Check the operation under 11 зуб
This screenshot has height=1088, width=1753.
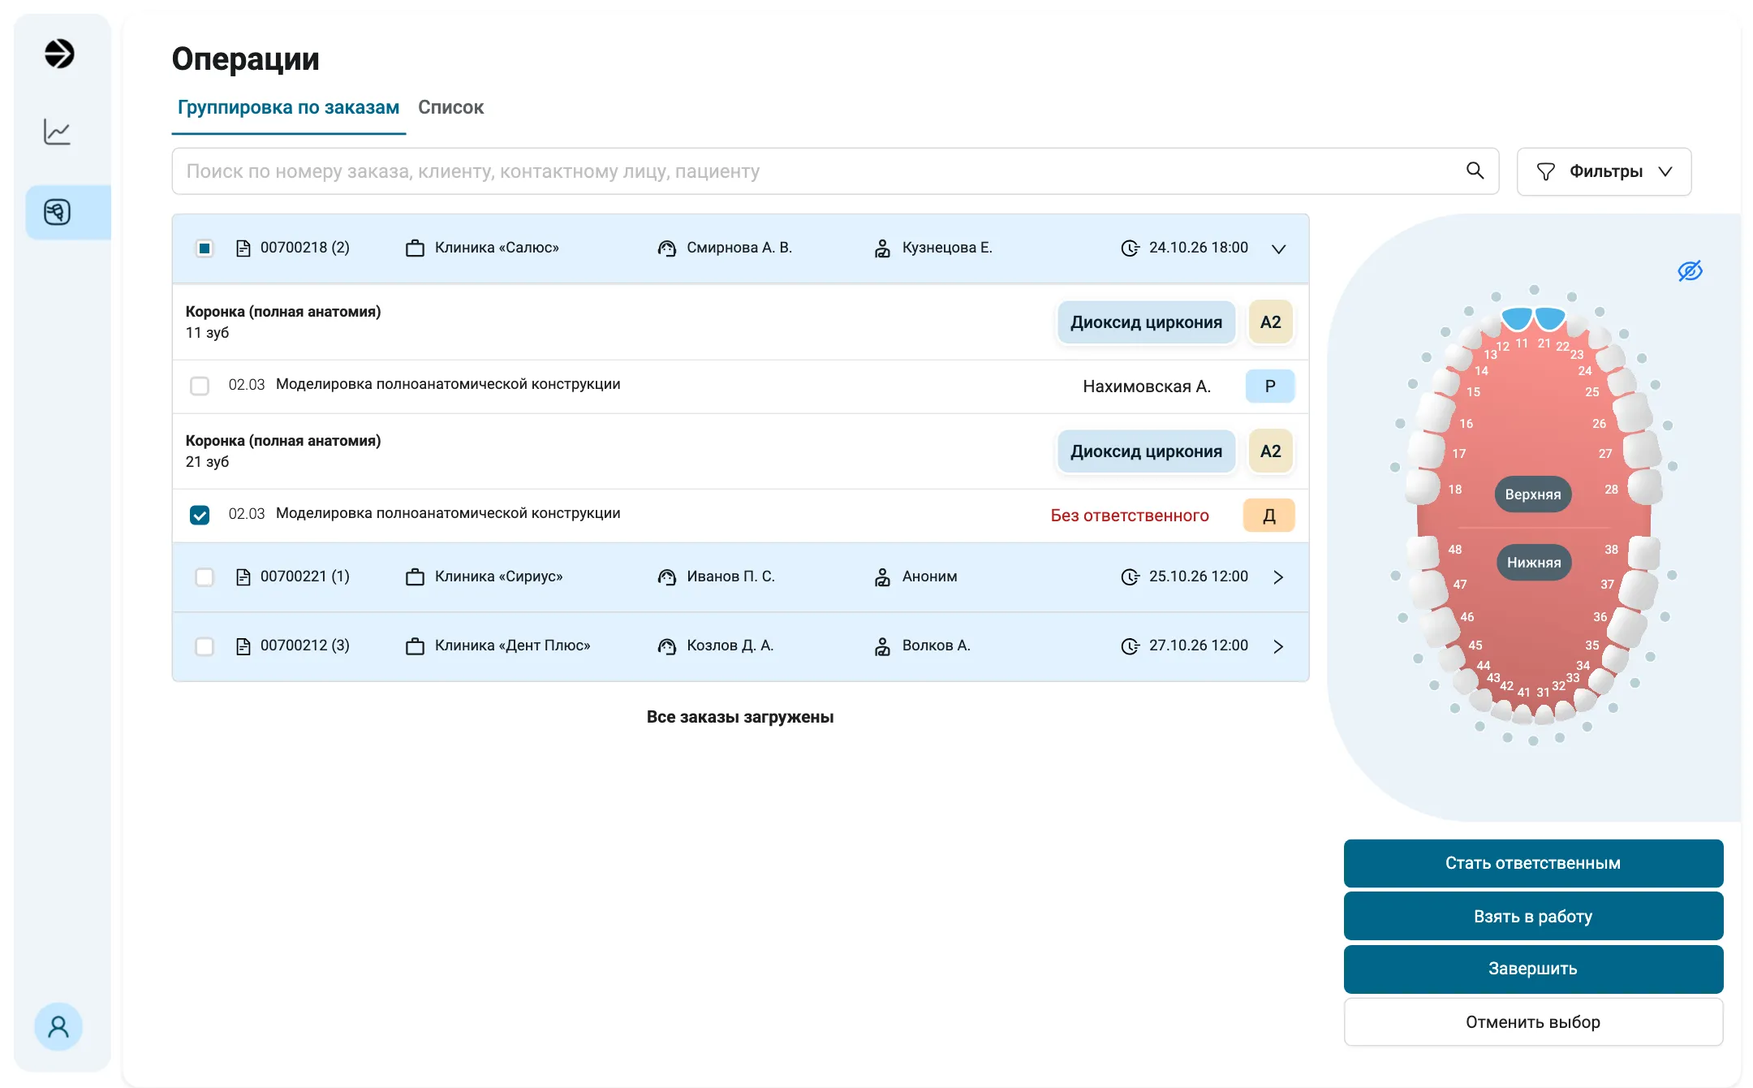[200, 386]
